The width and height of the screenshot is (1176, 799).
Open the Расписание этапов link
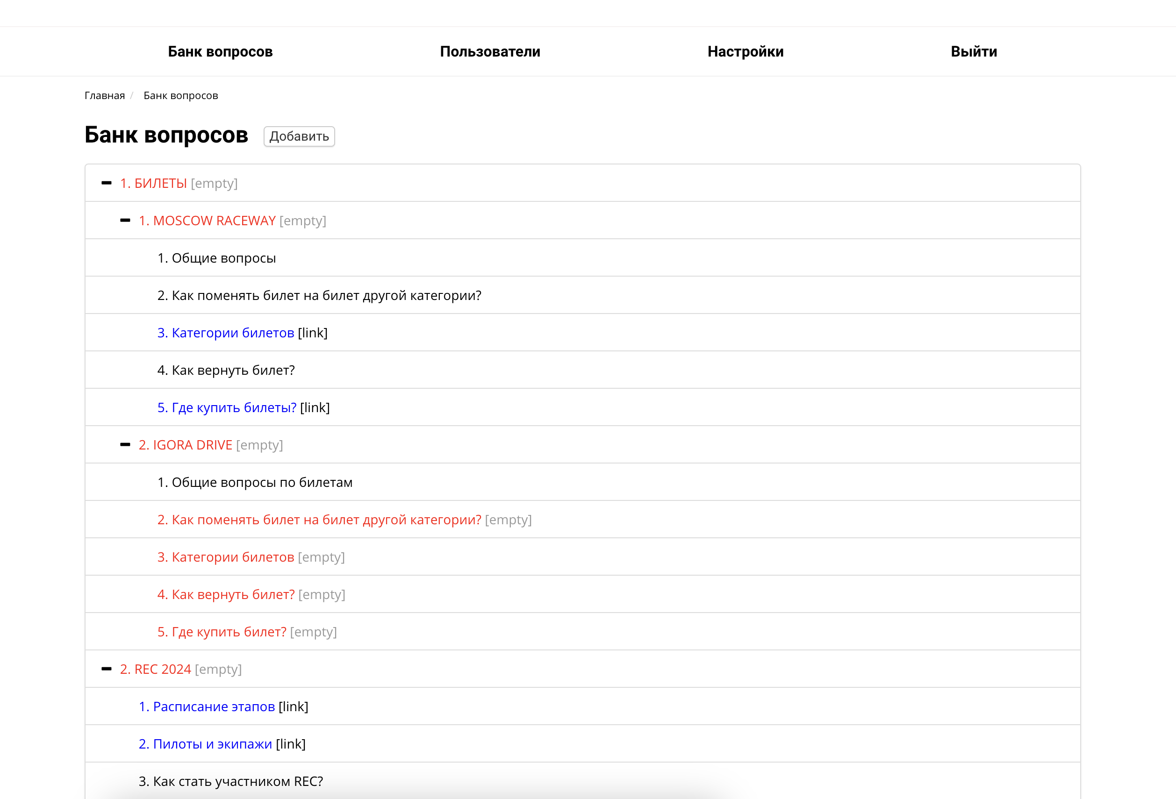207,706
